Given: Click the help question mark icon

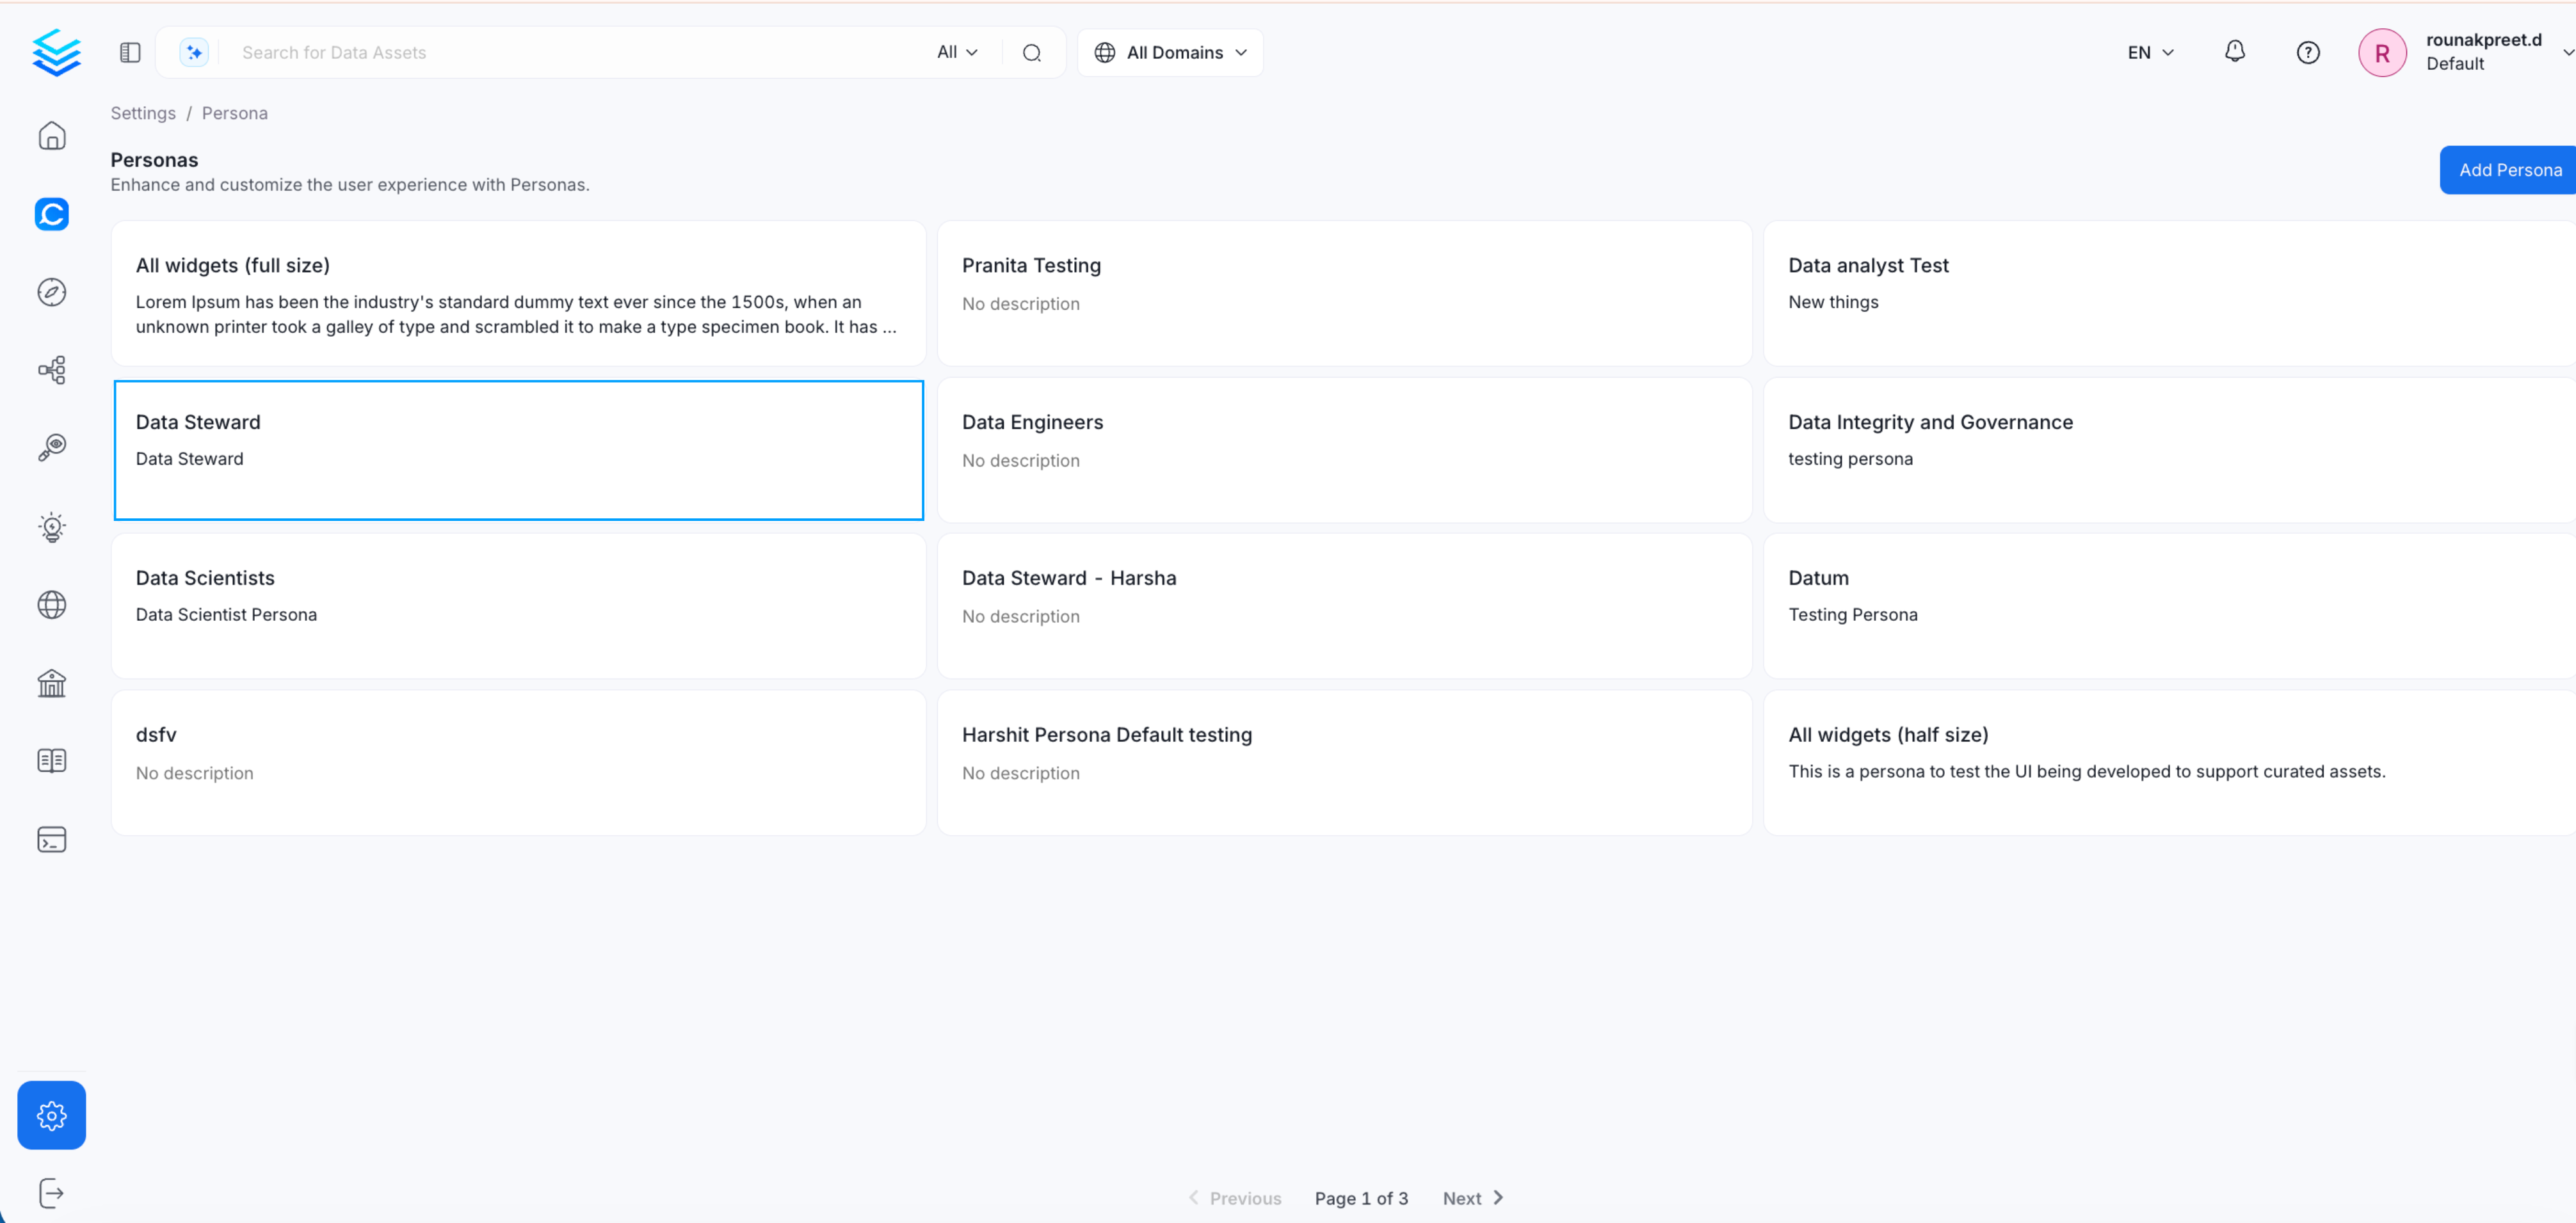Looking at the screenshot, I should pos(2307,52).
